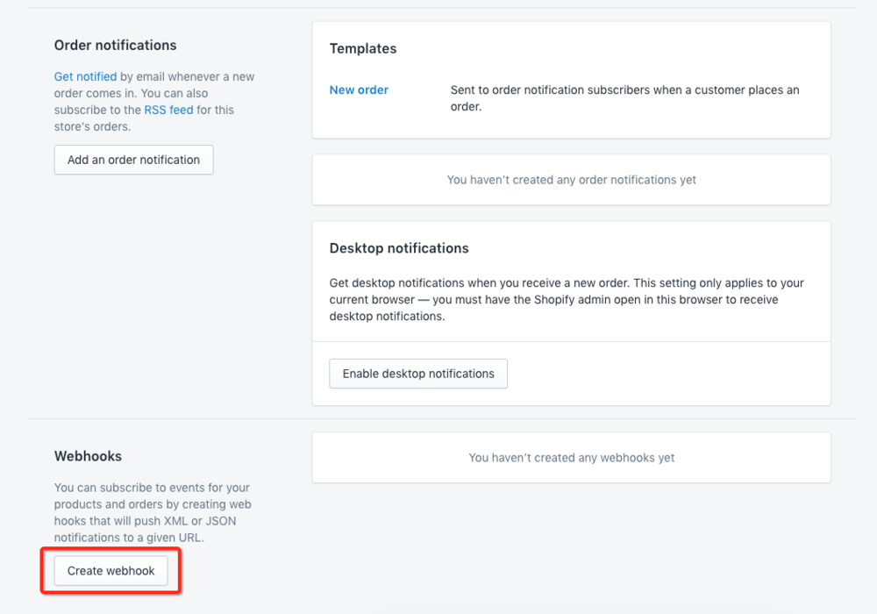Screen dimensions: 877x614
Task: Select the Order notifications heading
Action: point(115,46)
